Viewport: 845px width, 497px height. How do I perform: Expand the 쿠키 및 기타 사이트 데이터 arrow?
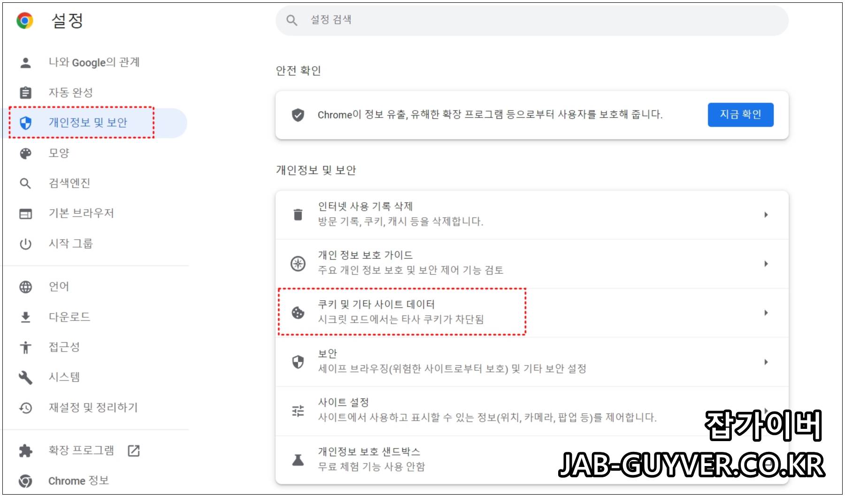[x=766, y=312]
